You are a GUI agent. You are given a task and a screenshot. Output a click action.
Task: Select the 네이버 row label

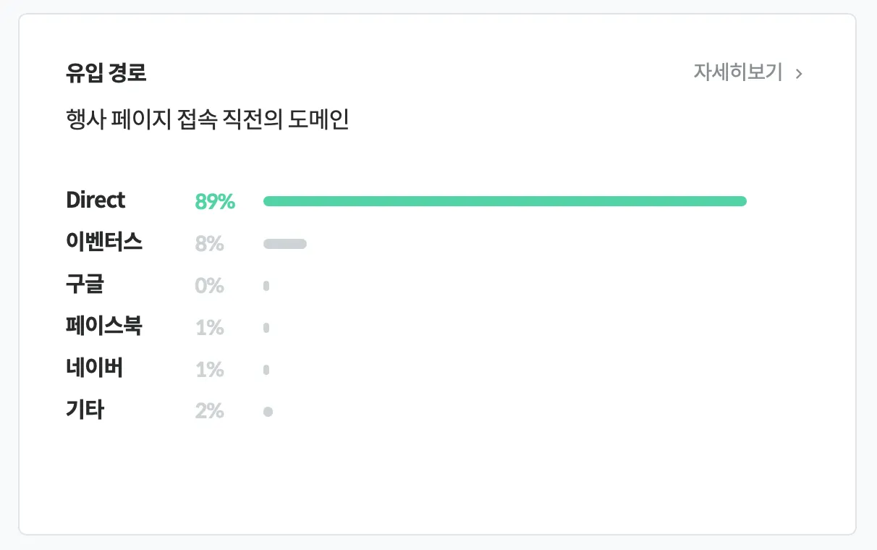click(x=94, y=368)
